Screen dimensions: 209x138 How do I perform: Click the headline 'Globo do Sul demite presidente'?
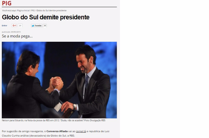point(46,17)
